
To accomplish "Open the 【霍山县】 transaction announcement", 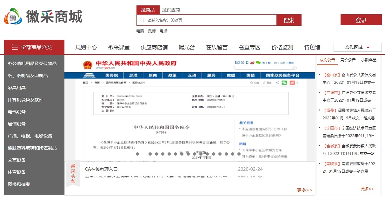I will (x=349, y=79).
